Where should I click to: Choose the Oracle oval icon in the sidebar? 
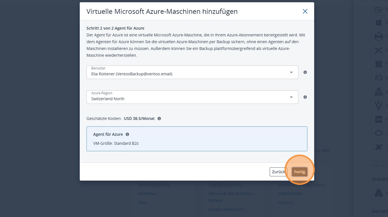[378, 133]
